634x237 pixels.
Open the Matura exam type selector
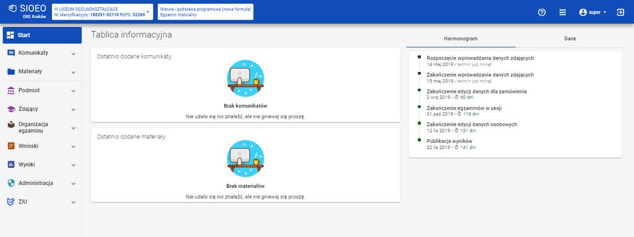[206, 12]
